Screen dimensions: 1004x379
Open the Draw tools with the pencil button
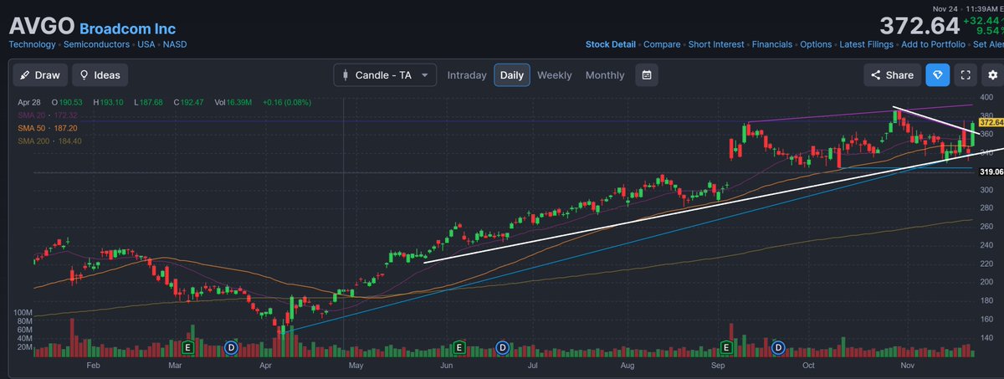[x=40, y=75]
